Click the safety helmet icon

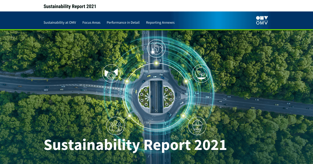click(x=197, y=126)
